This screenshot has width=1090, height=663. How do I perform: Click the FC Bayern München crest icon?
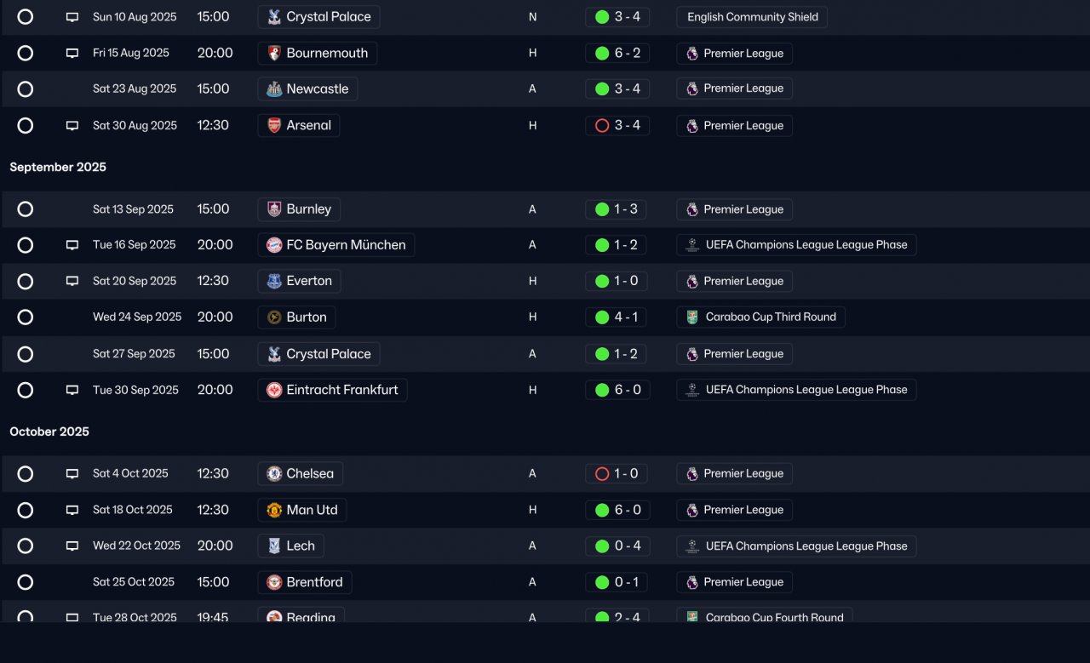(274, 245)
